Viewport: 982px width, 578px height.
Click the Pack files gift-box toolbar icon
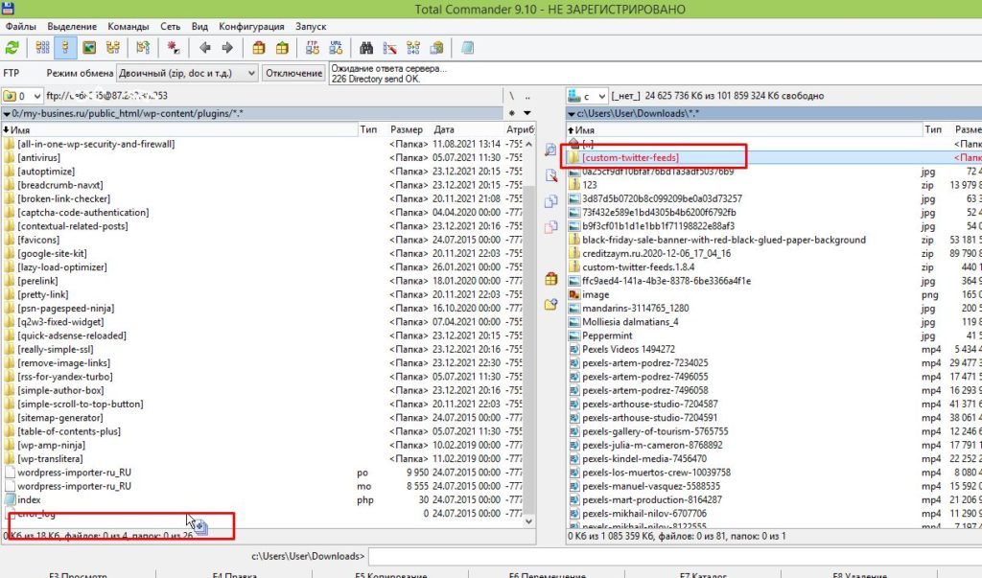tap(258, 47)
